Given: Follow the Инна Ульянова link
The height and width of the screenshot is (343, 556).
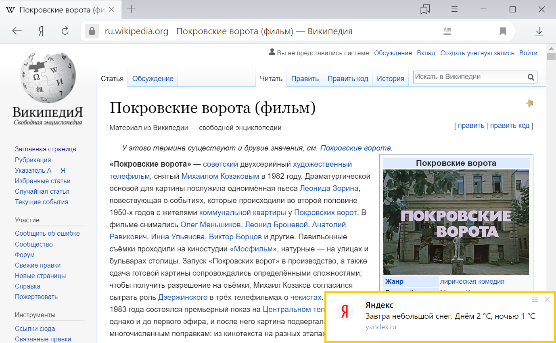Looking at the screenshot, I should [x=178, y=236].
